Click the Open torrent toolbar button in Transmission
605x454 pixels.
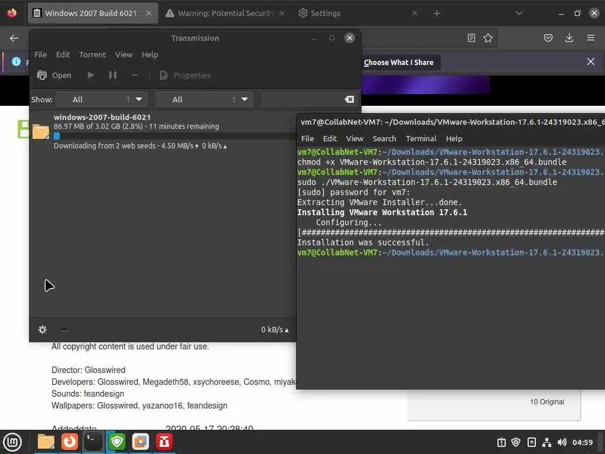pos(54,75)
